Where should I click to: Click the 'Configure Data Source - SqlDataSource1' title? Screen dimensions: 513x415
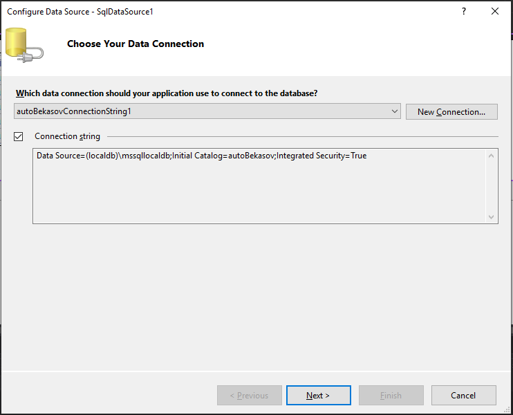pyautogui.click(x=80, y=12)
